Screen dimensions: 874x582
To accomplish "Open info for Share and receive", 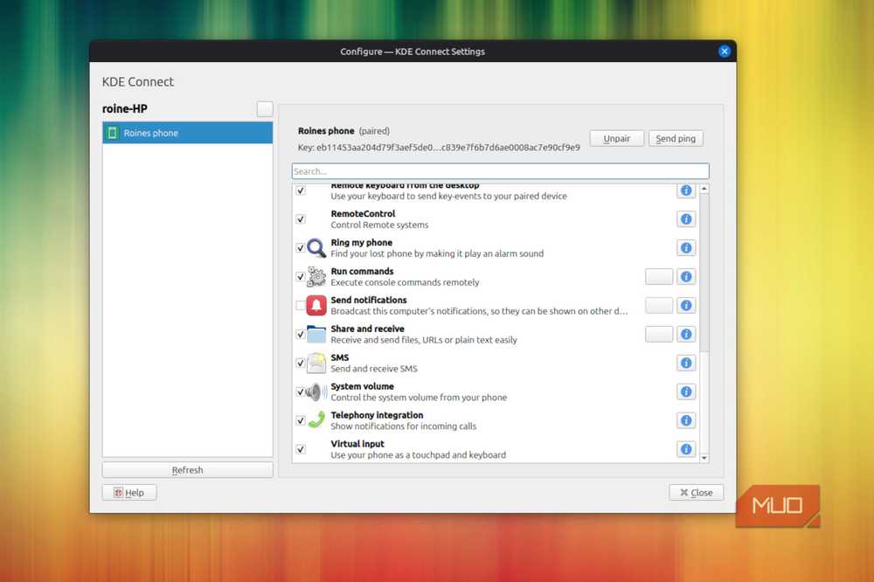I will tap(686, 334).
